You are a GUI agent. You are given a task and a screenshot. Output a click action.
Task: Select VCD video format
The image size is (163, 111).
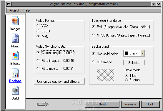[x=42, y=26]
